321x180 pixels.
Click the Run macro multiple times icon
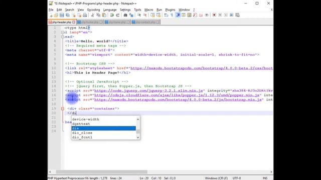coord(232,15)
